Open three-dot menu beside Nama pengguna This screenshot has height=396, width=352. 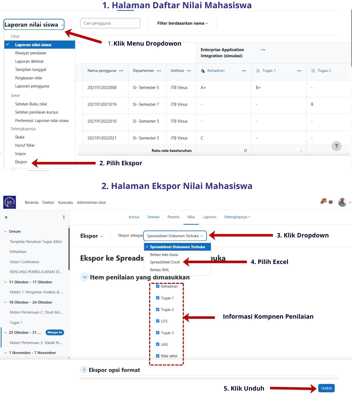[121, 71]
